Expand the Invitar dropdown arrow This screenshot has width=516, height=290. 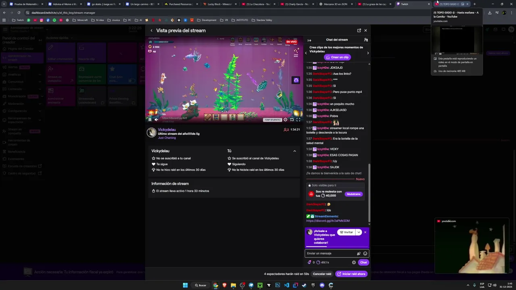(x=358, y=232)
